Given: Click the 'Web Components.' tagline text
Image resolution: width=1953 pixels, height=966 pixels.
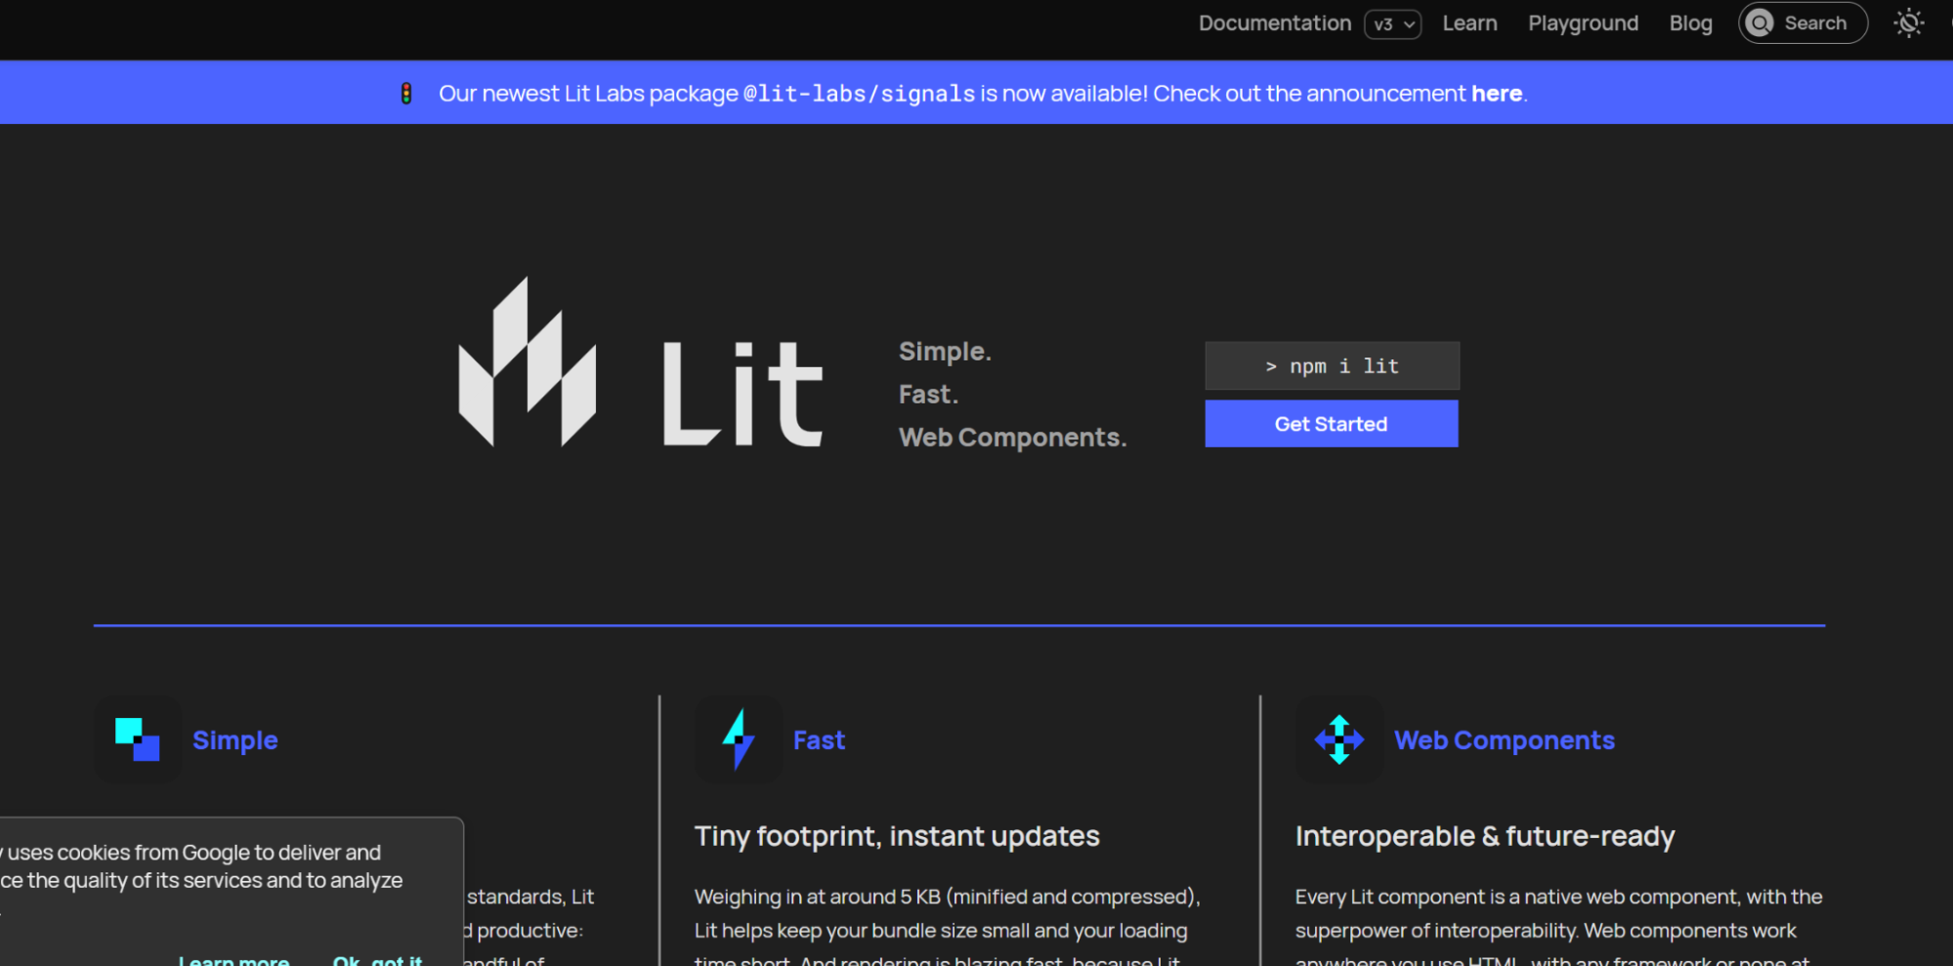Looking at the screenshot, I should (1013, 438).
